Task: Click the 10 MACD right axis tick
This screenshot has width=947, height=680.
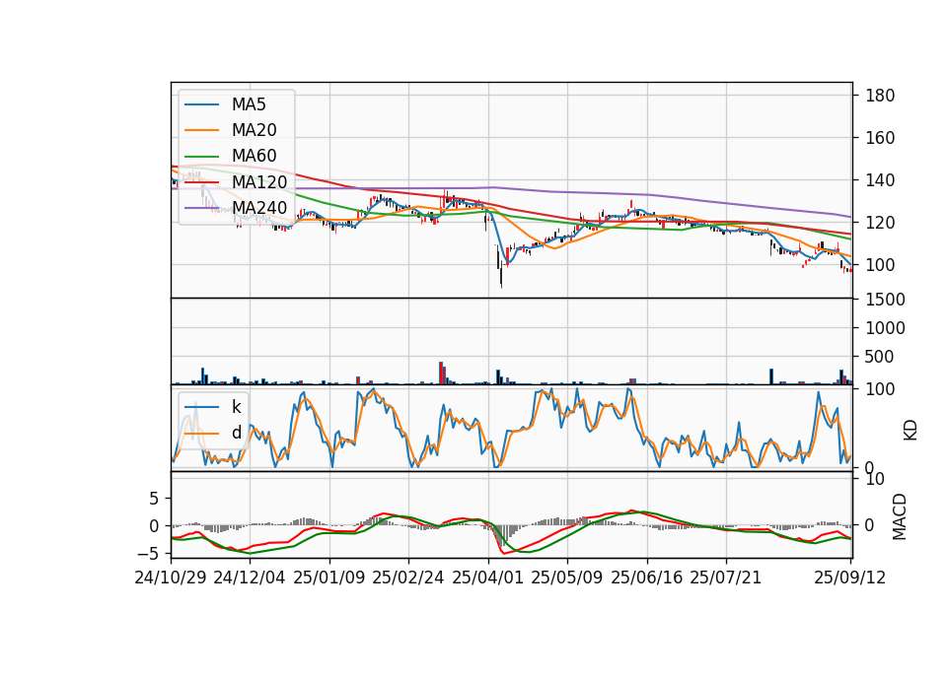Action: coord(875,479)
